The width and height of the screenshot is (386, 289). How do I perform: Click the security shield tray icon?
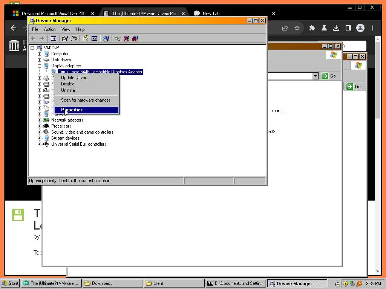coord(345,284)
